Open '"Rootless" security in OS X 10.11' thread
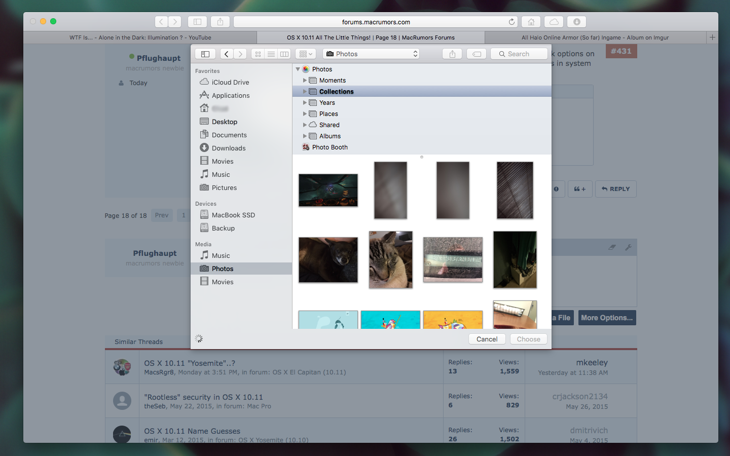This screenshot has height=456, width=730. (x=203, y=397)
